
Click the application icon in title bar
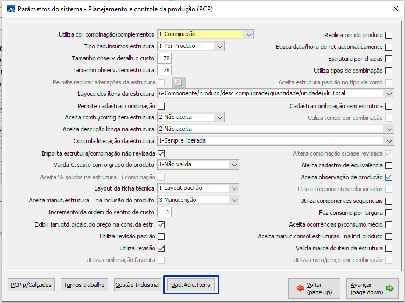[x=11, y=9]
